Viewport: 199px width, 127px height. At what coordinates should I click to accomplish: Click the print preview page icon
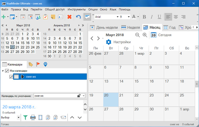[40, 117]
